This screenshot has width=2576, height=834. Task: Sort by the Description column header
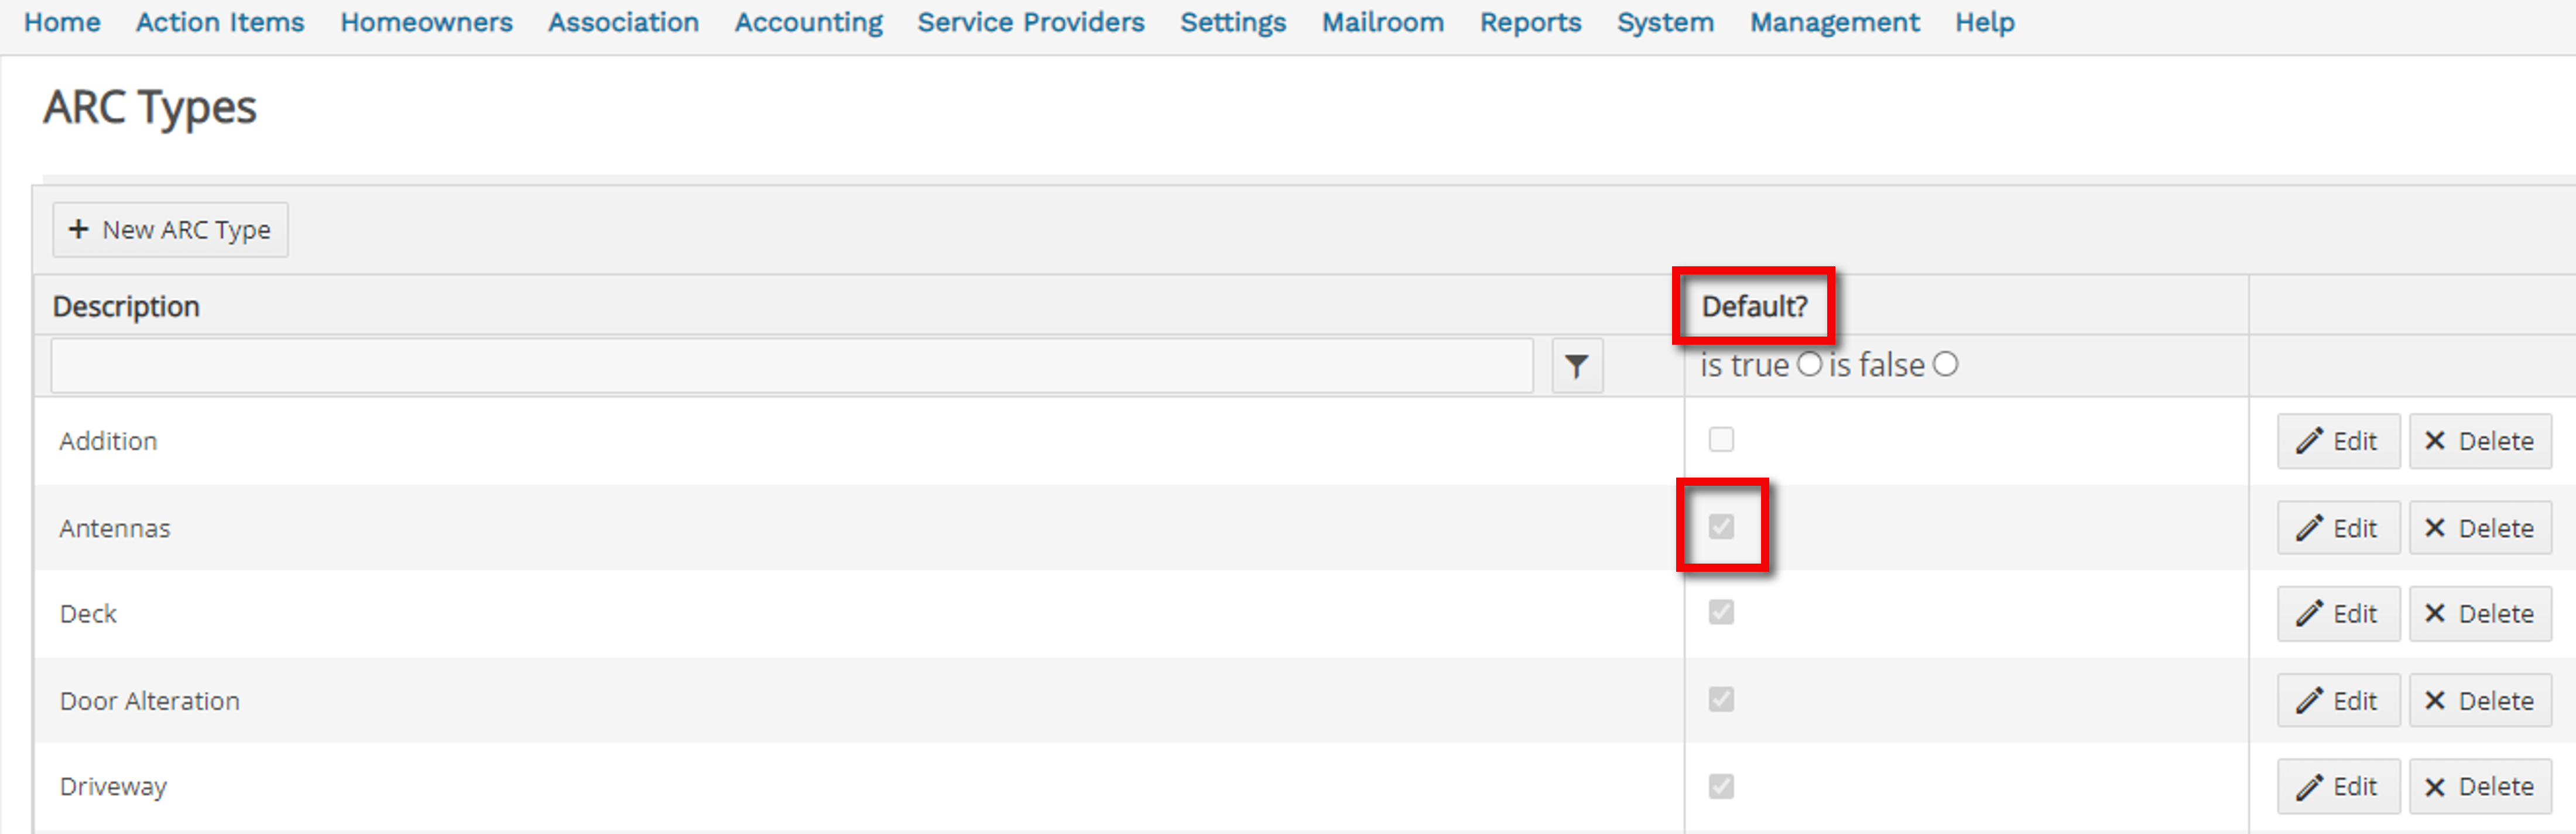tap(127, 306)
